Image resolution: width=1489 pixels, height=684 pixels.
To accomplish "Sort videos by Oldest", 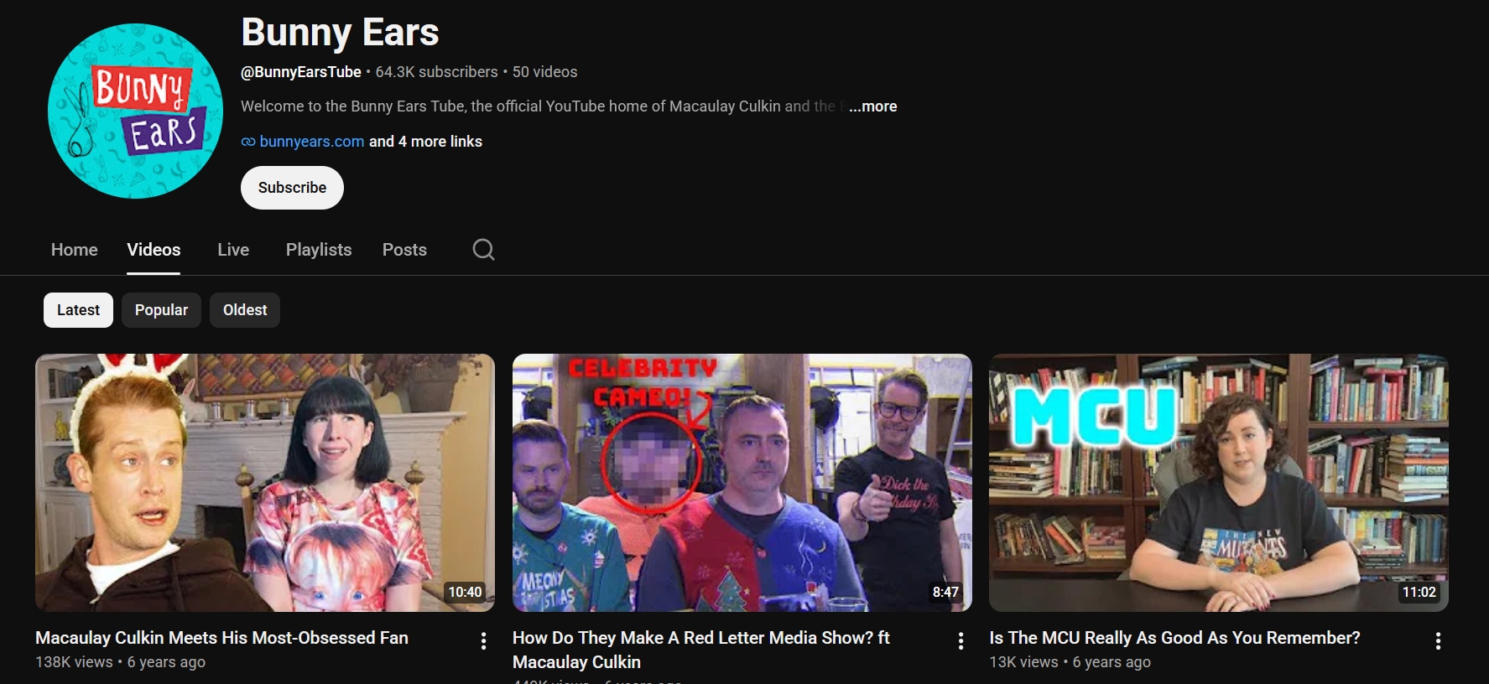I will (x=245, y=310).
